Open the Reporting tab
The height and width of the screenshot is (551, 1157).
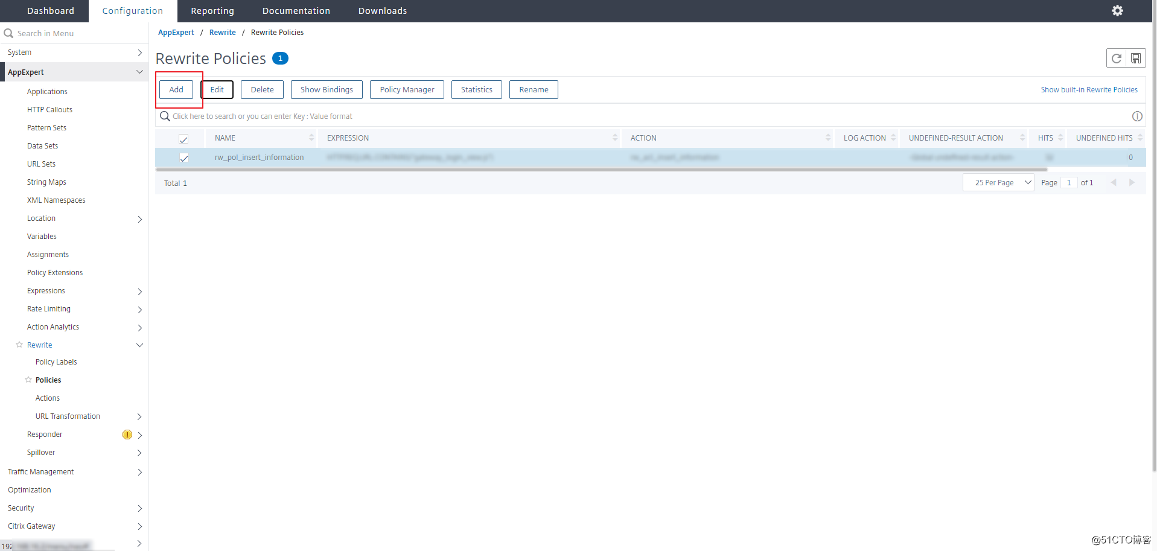(212, 11)
